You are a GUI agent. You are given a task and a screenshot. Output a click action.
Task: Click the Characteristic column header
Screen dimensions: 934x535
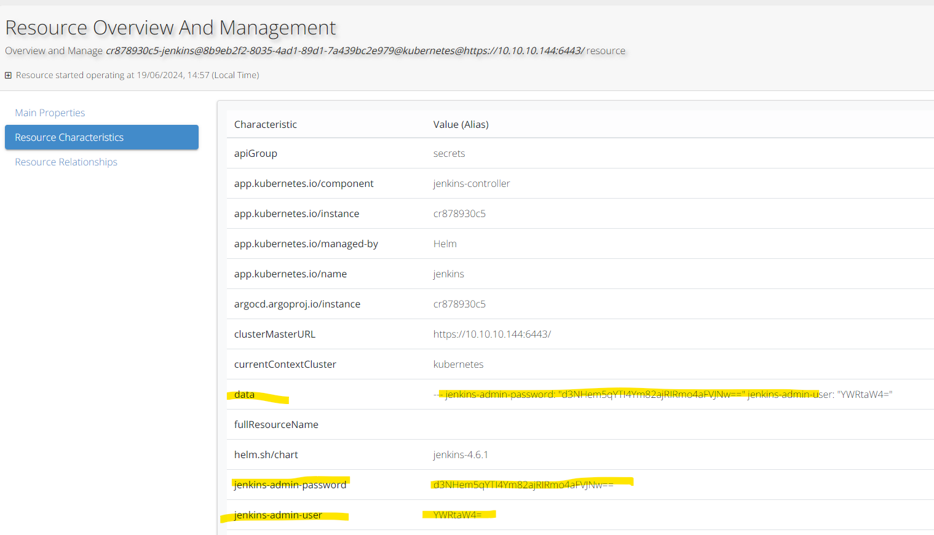pos(265,125)
